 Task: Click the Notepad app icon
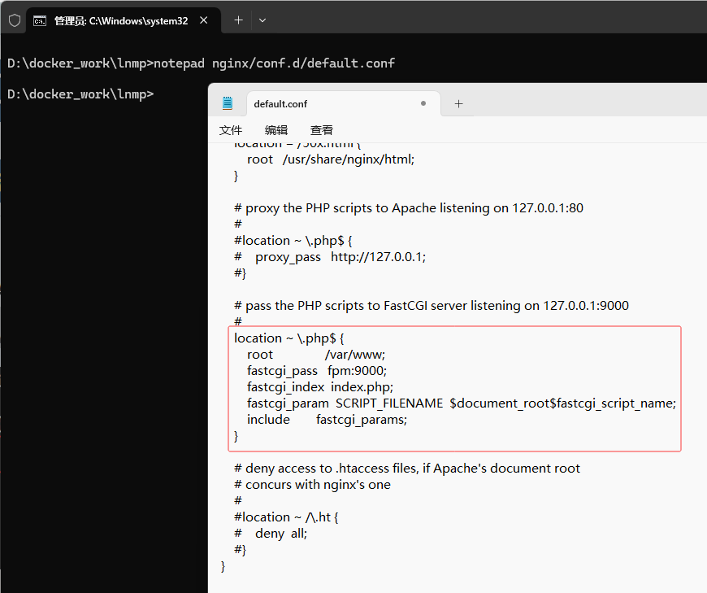tap(228, 103)
